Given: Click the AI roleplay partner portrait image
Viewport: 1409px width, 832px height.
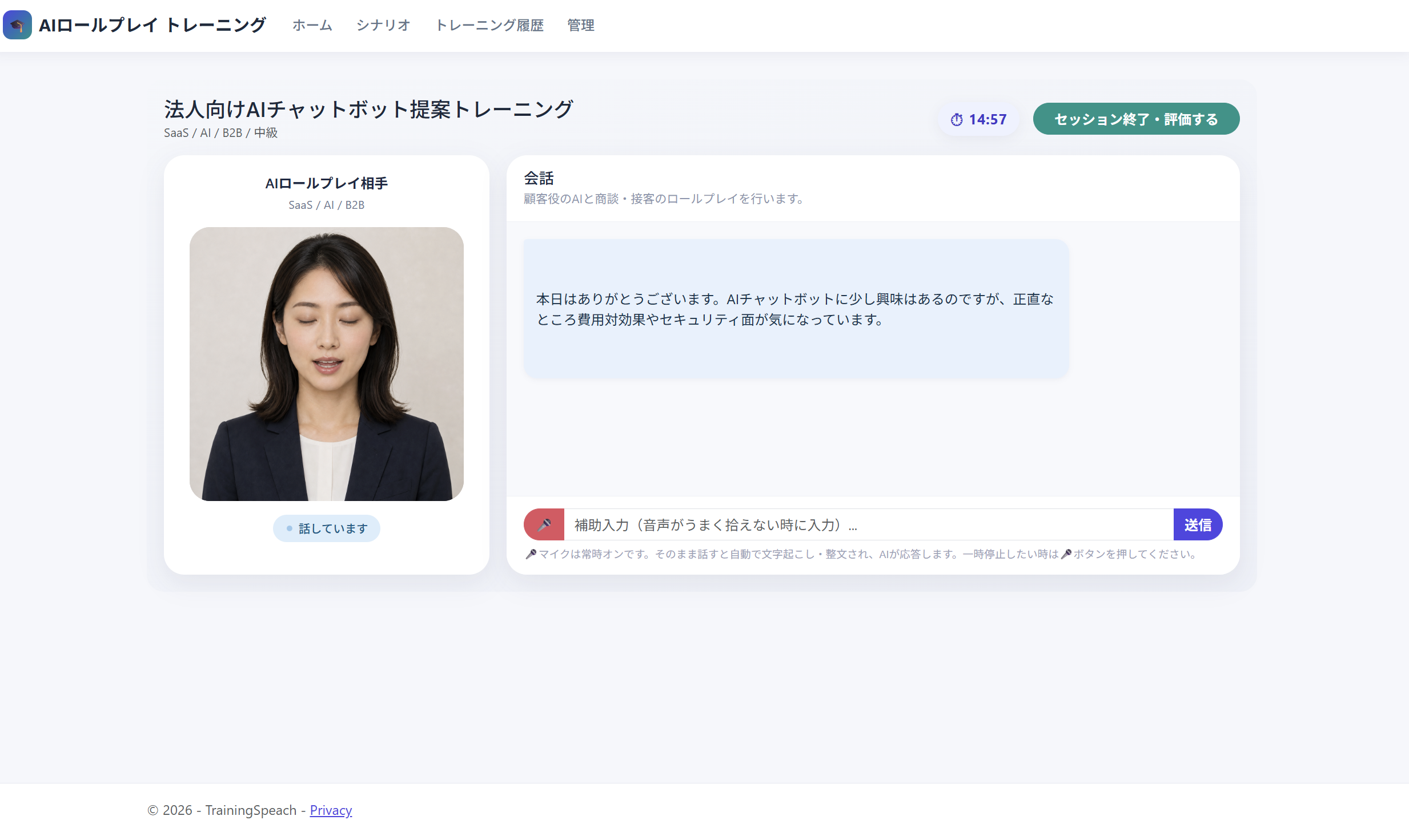Looking at the screenshot, I should [x=327, y=364].
